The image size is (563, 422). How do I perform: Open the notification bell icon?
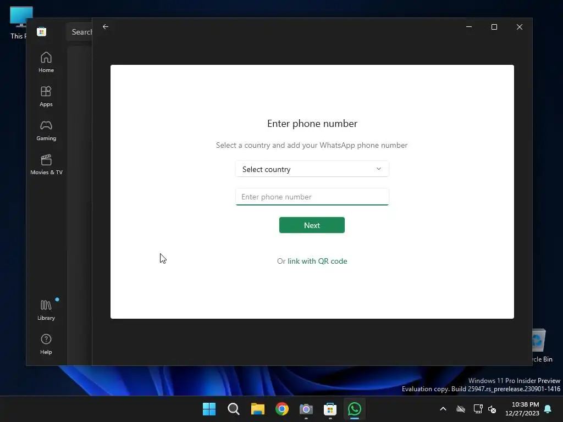click(548, 409)
